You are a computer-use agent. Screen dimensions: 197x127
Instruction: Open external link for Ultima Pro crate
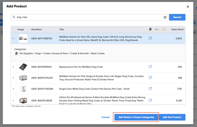tap(150, 100)
